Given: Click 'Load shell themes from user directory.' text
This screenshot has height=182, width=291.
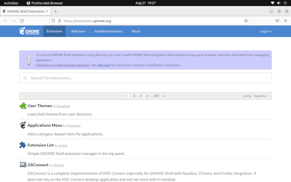Looking at the screenshot, I should (60, 114).
